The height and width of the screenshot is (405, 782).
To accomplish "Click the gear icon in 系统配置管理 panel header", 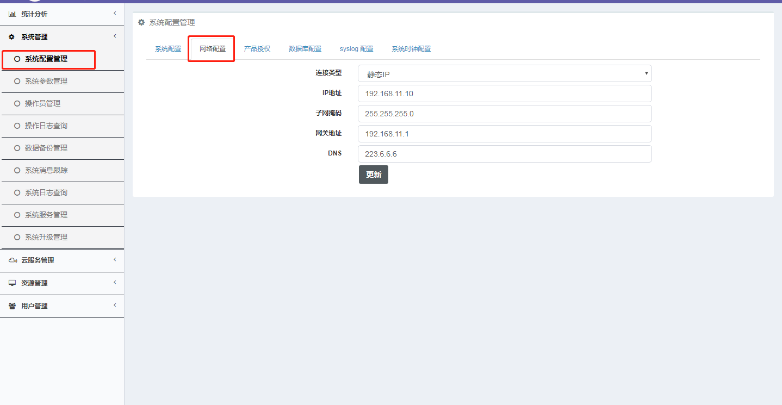I will coord(141,23).
